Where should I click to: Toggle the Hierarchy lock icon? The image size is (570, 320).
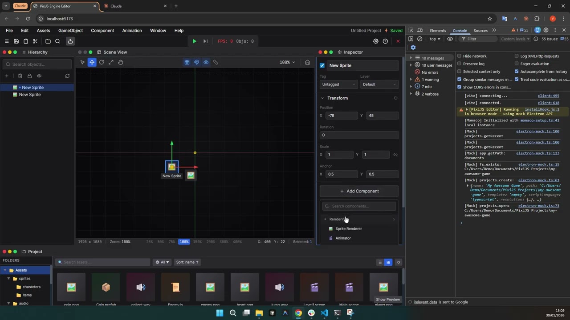pos(29,76)
